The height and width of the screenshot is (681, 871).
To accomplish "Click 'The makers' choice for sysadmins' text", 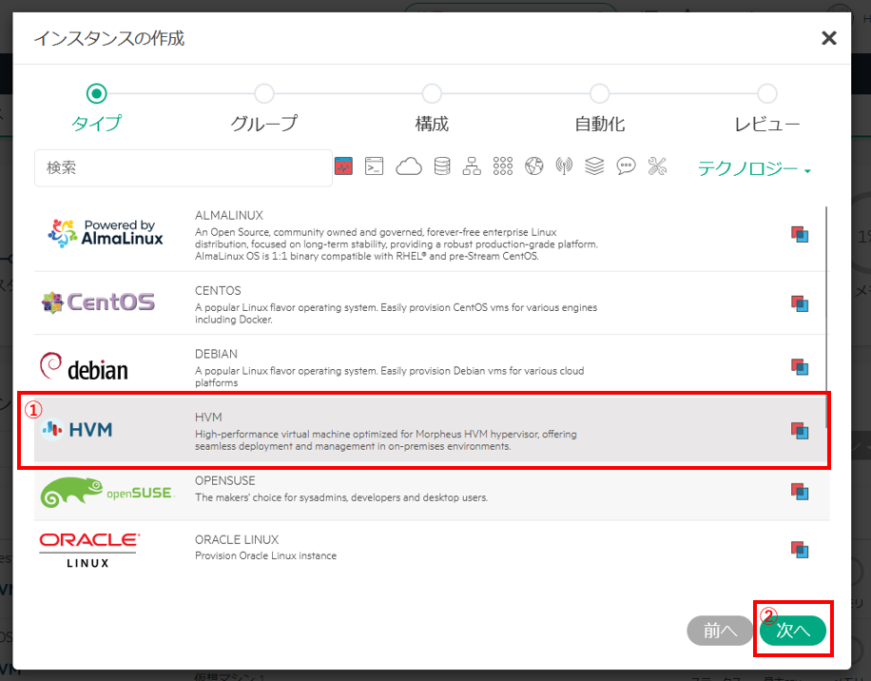I will 341,497.
